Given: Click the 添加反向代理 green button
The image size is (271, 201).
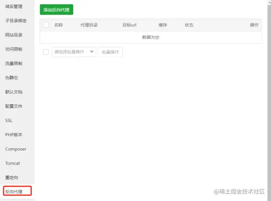Looking at the screenshot, I should click(x=57, y=10).
